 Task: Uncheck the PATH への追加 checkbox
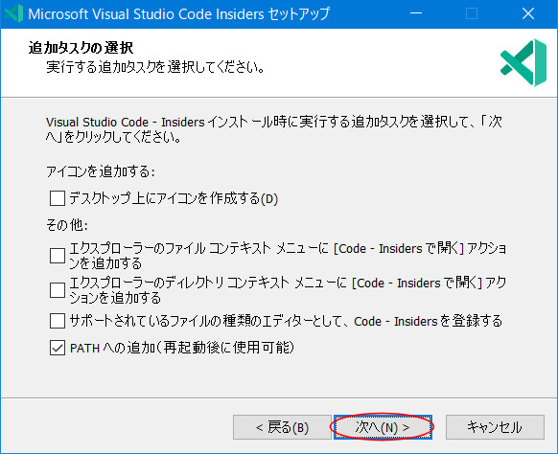[x=58, y=348]
